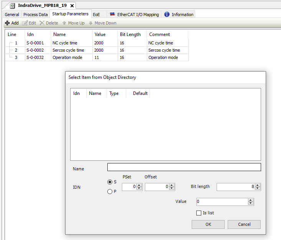
Task: Select the P radio button for IDN
Action: tap(110, 191)
